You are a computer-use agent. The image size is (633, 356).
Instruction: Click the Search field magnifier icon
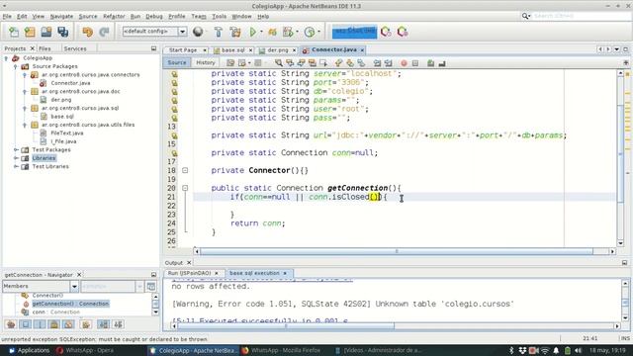525,16
